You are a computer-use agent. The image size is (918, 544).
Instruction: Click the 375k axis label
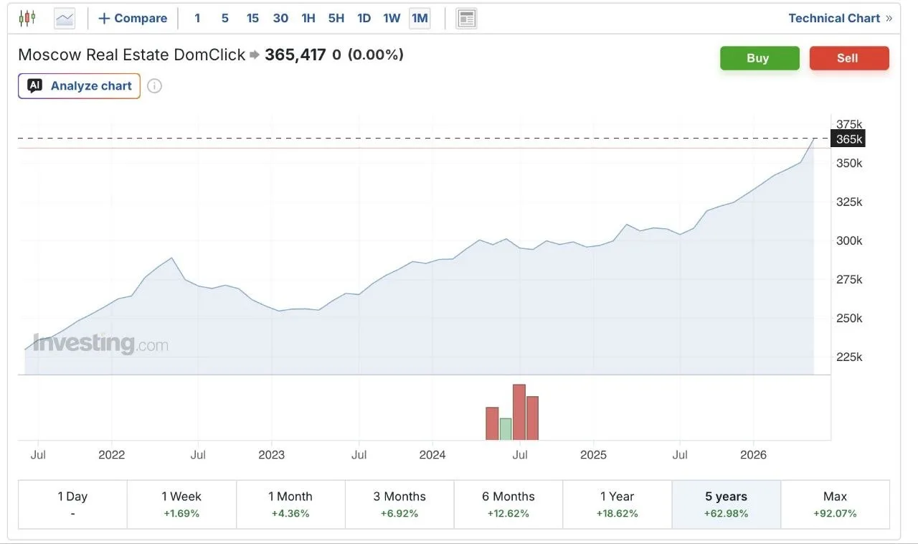[849, 124]
